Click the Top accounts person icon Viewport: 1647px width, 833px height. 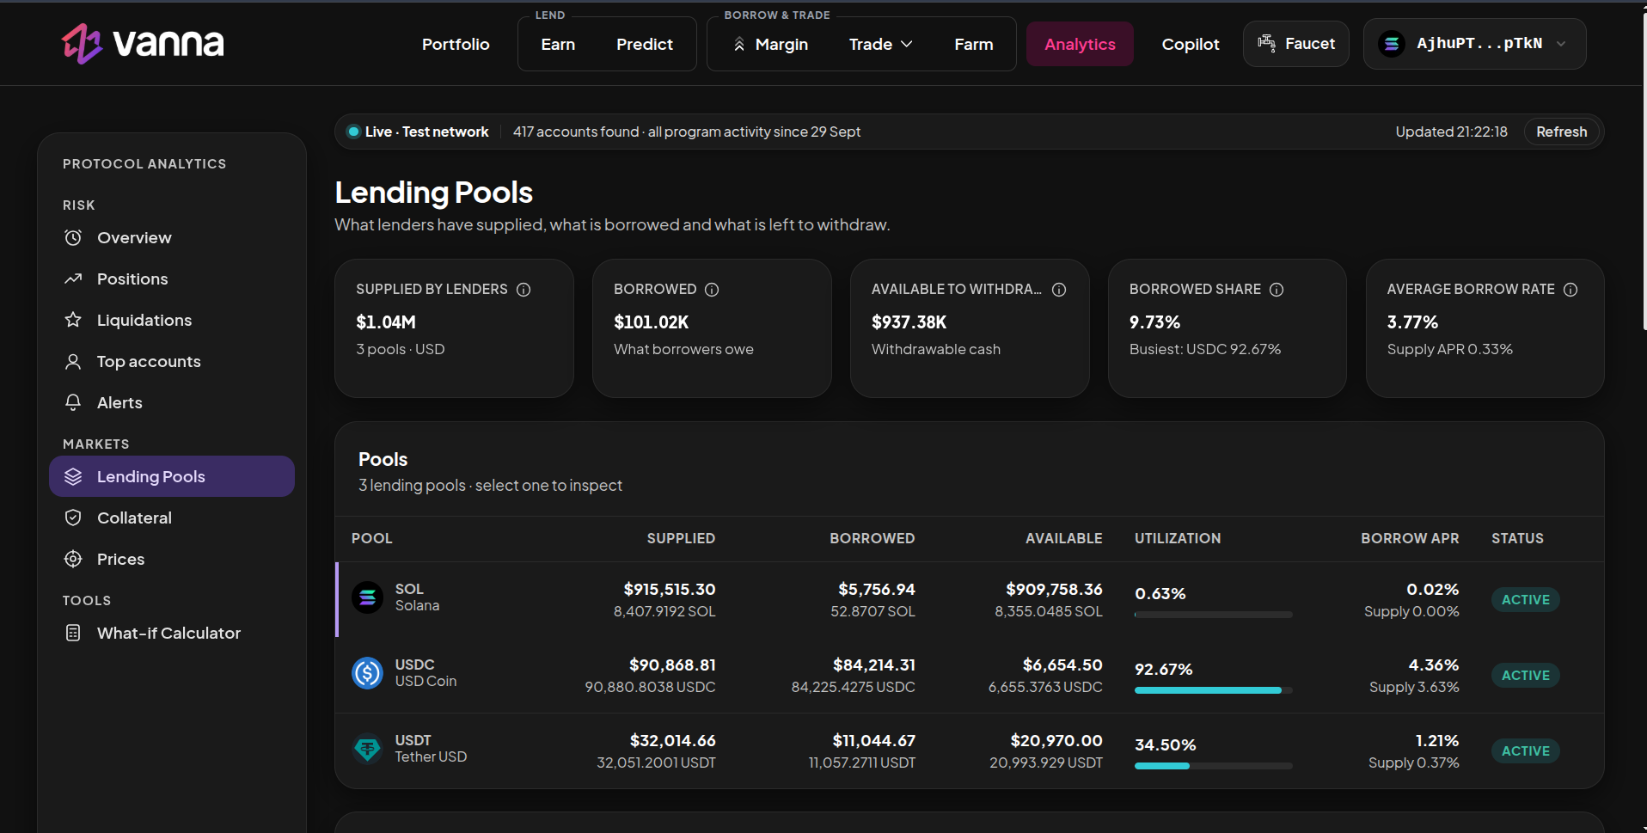tap(73, 361)
